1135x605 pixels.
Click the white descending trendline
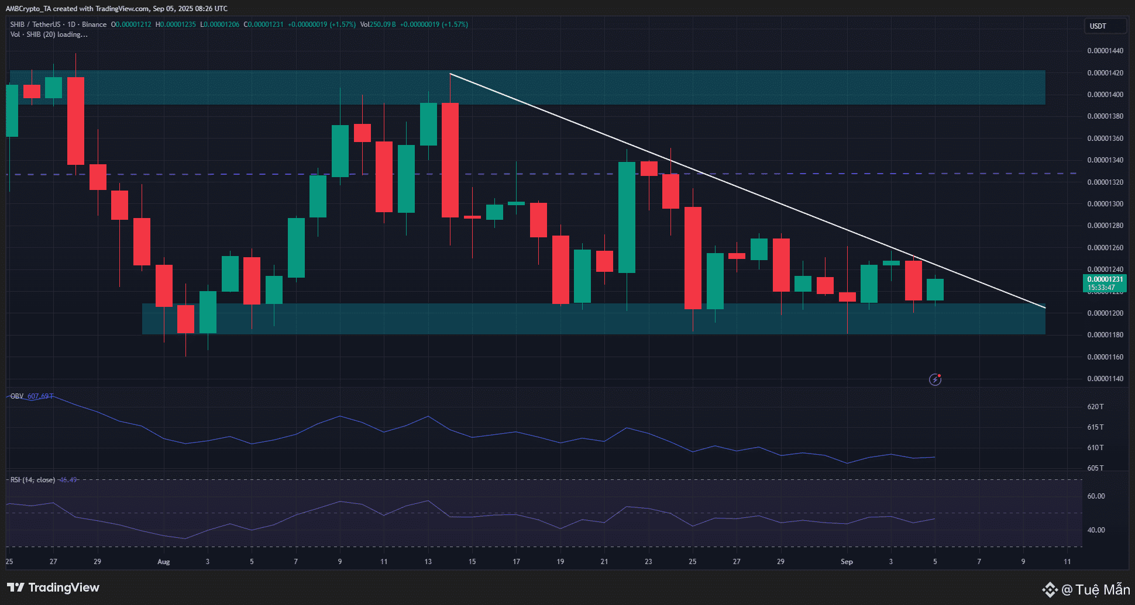point(747,191)
